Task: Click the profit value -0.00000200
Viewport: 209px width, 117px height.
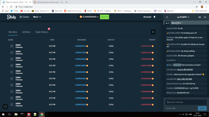Action: coord(146,105)
